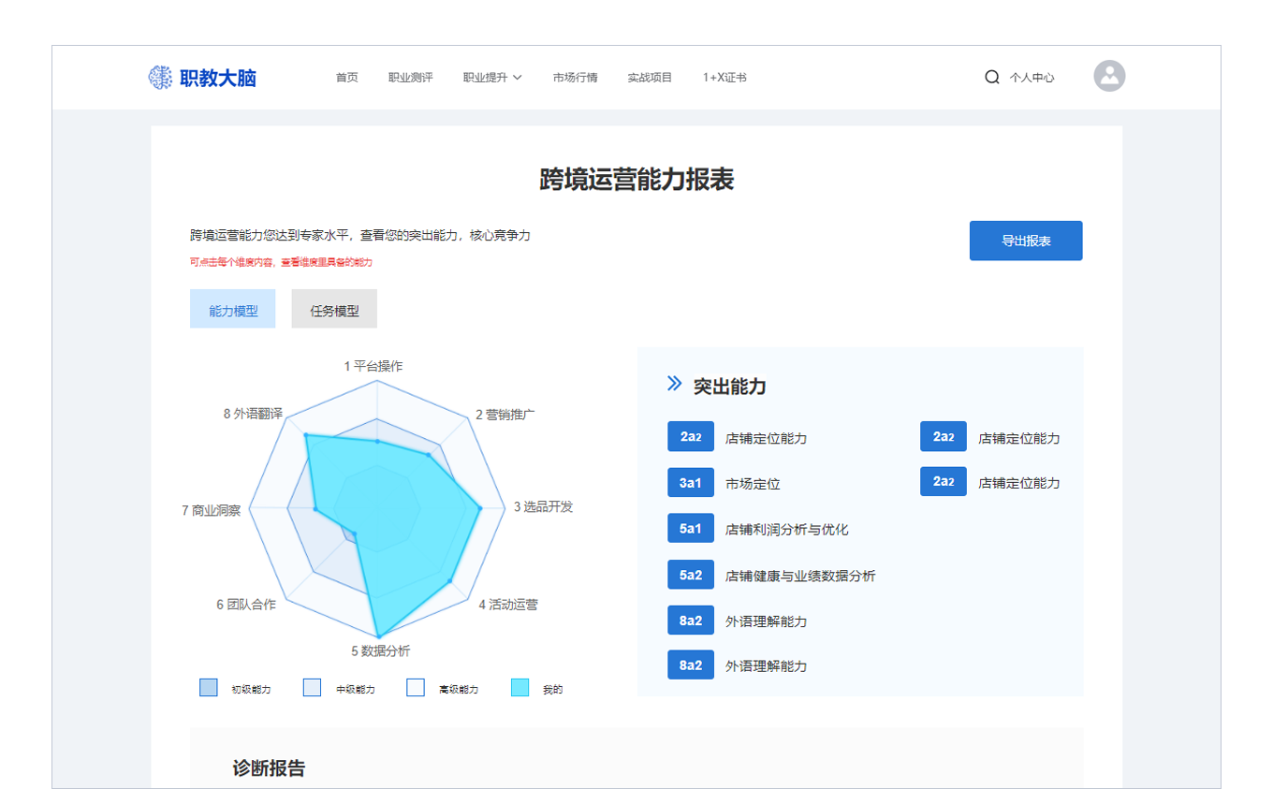Open the user avatar icon
This screenshot has width=1273, height=789.
point(1109,76)
